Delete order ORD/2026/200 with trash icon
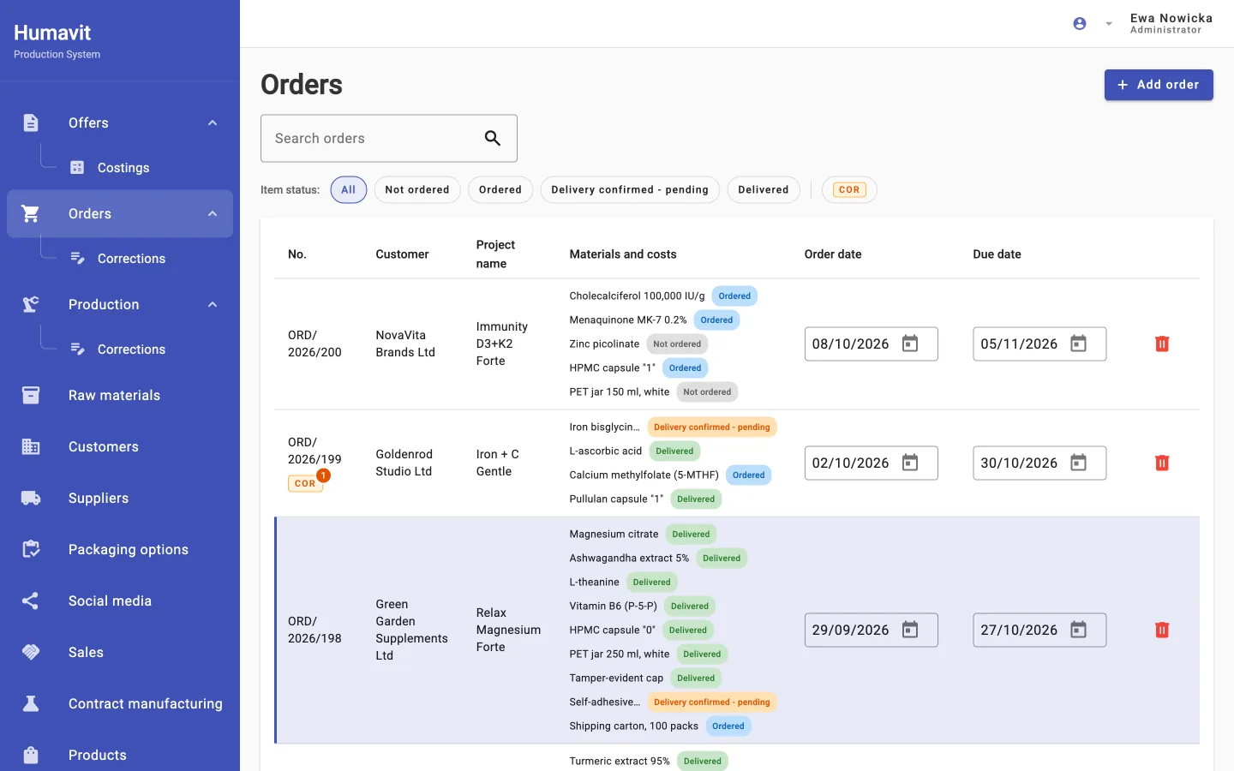 pyautogui.click(x=1162, y=344)
